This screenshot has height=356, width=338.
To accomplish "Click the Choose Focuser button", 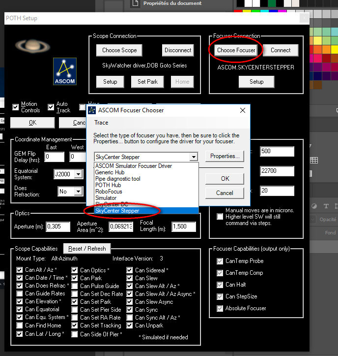I will point(236,50).
